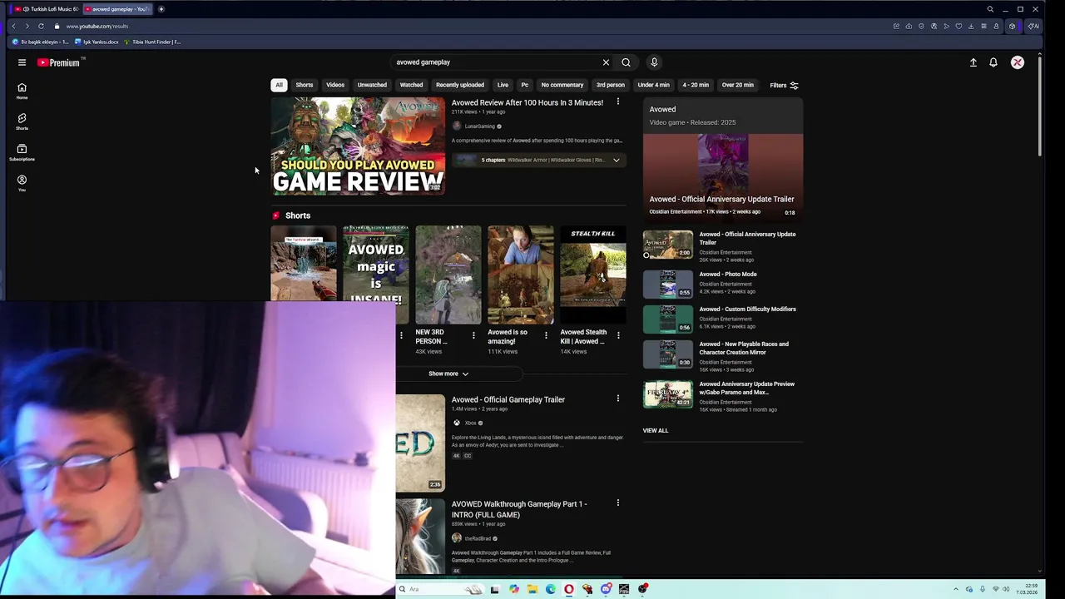The image size is (1065, 599).
Task: Select the Over 20 min filter chip
Action: tap(737, 85)
